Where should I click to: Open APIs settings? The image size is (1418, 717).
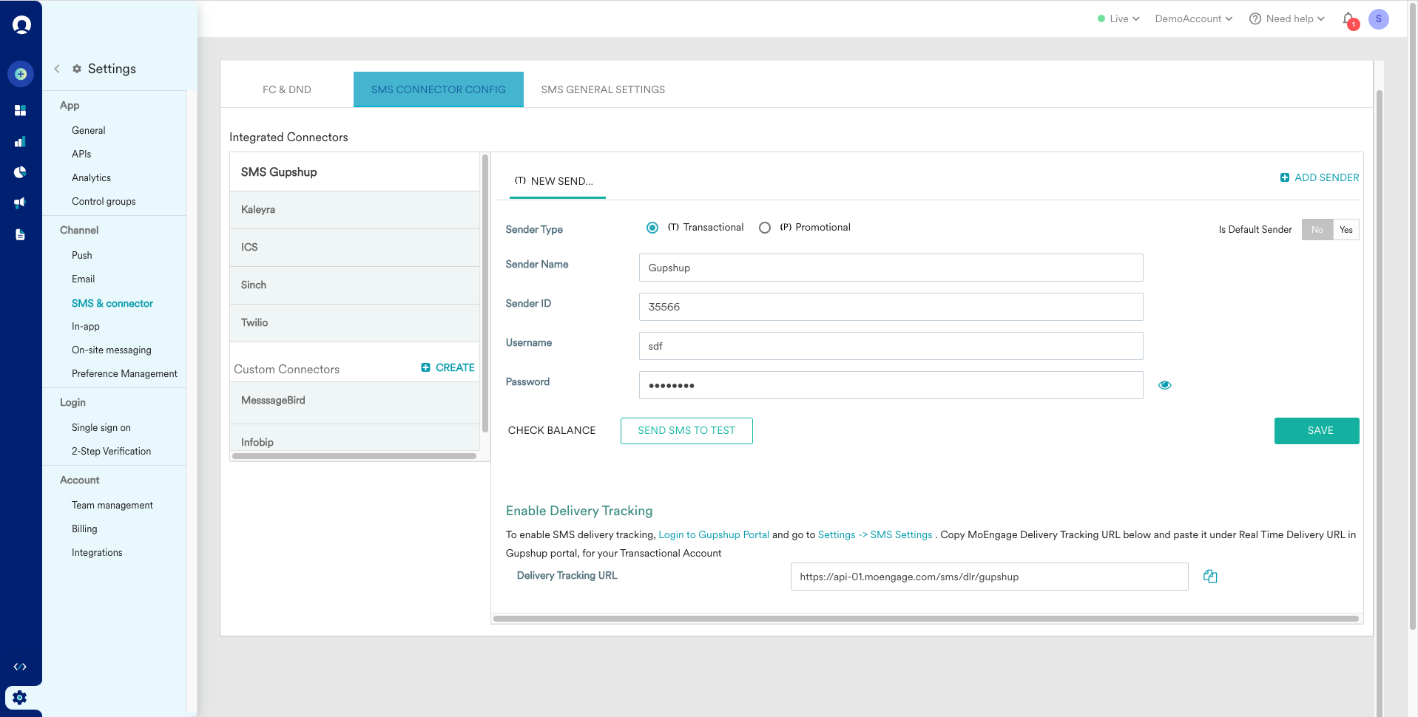[81, 154]
